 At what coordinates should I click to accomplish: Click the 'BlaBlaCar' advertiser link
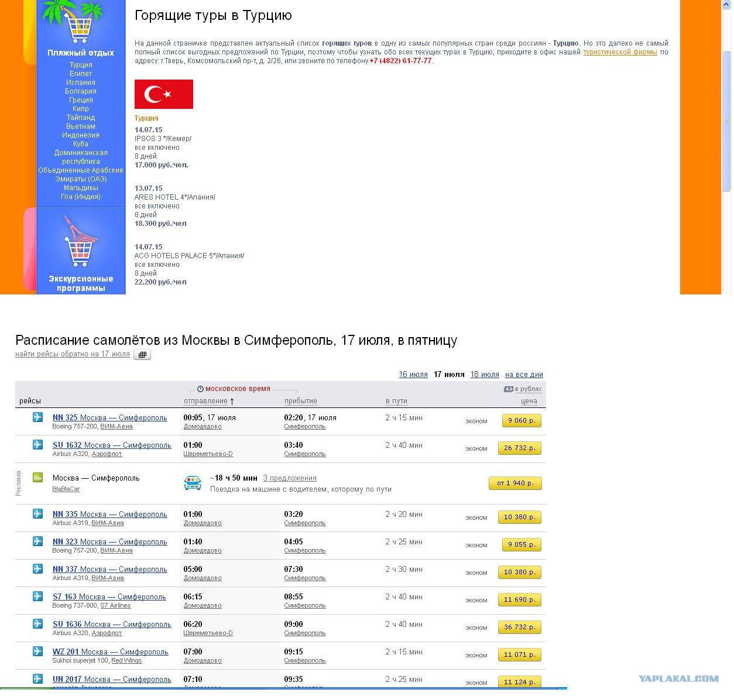[66, 489]
